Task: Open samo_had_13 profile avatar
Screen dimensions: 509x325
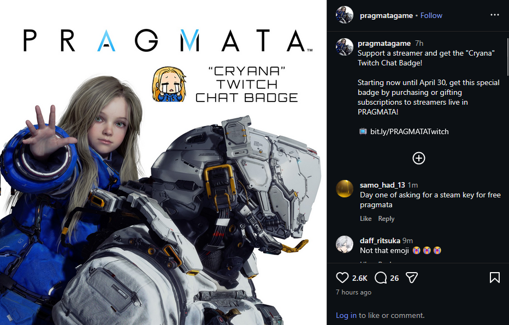Action: 345,189
